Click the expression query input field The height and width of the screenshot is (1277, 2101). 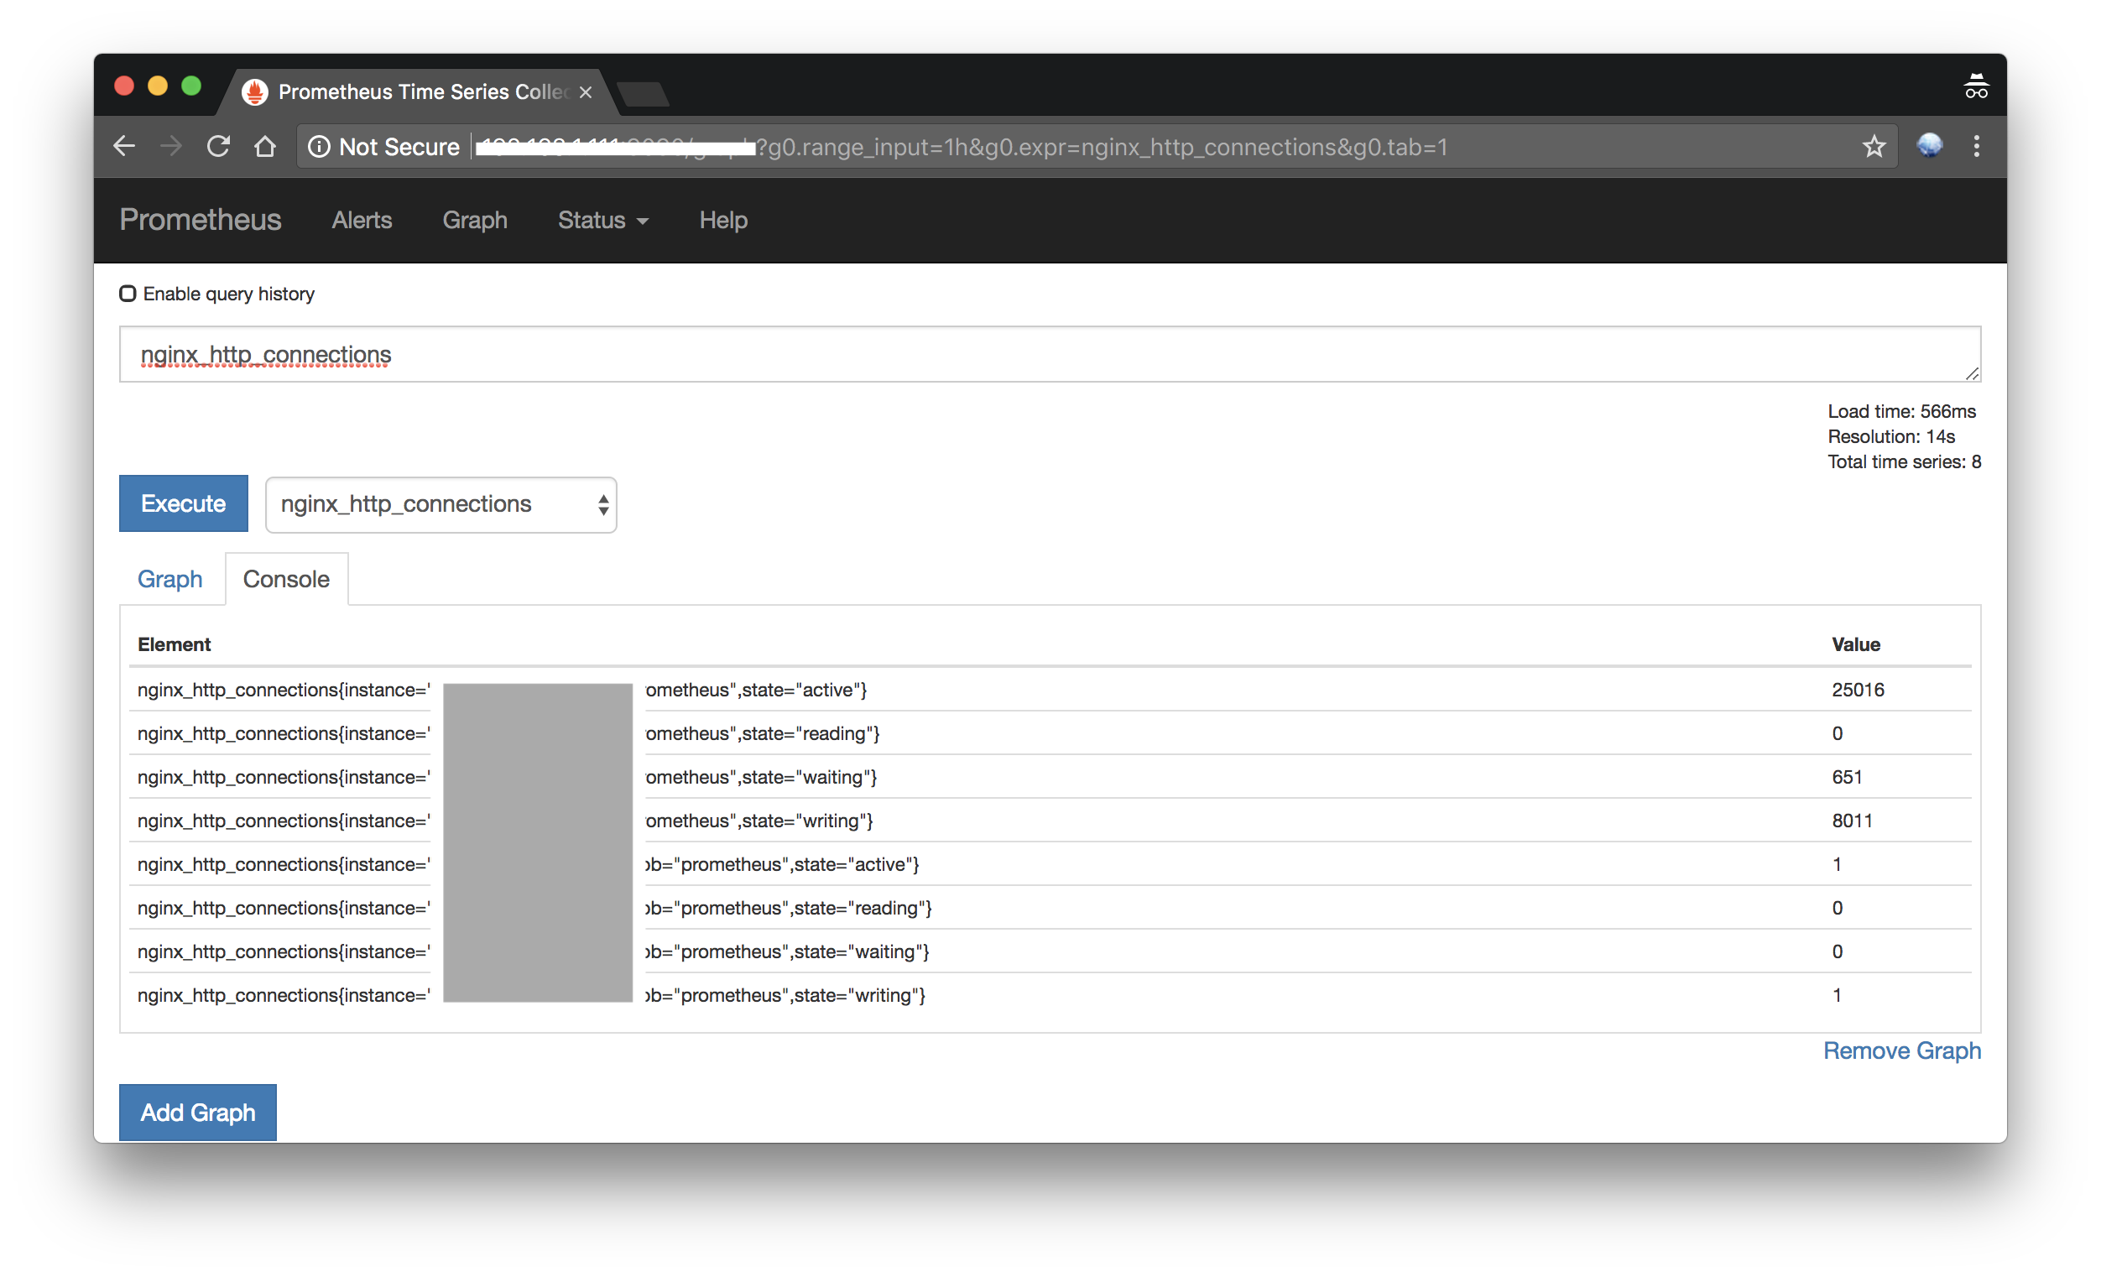coord(1049,355)
